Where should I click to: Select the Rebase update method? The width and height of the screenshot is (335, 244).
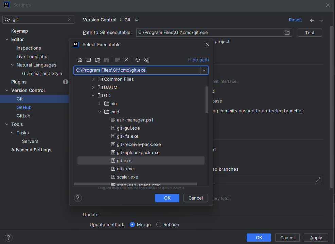click(159, 225)
